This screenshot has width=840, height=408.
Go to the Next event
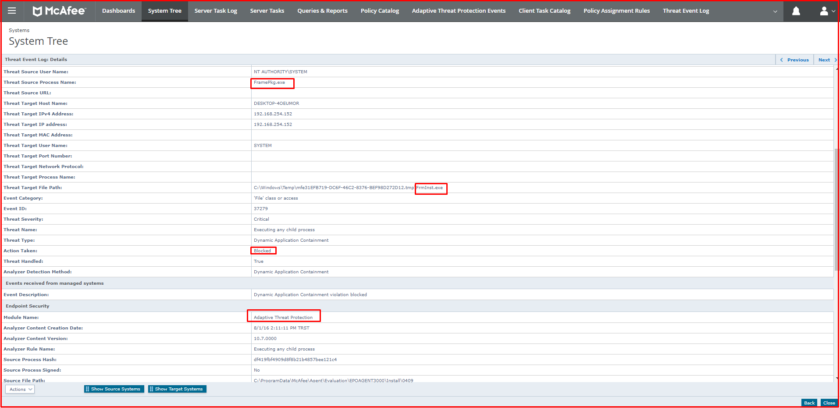pos(826,60)
